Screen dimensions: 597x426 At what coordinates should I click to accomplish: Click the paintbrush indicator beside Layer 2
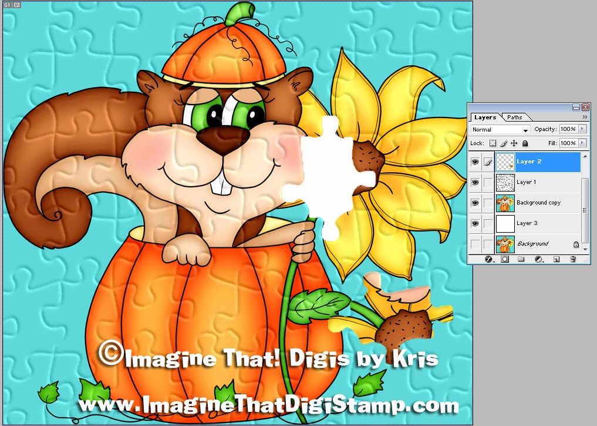point(488,162)
